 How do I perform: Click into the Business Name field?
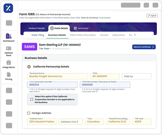coord(58,76)
